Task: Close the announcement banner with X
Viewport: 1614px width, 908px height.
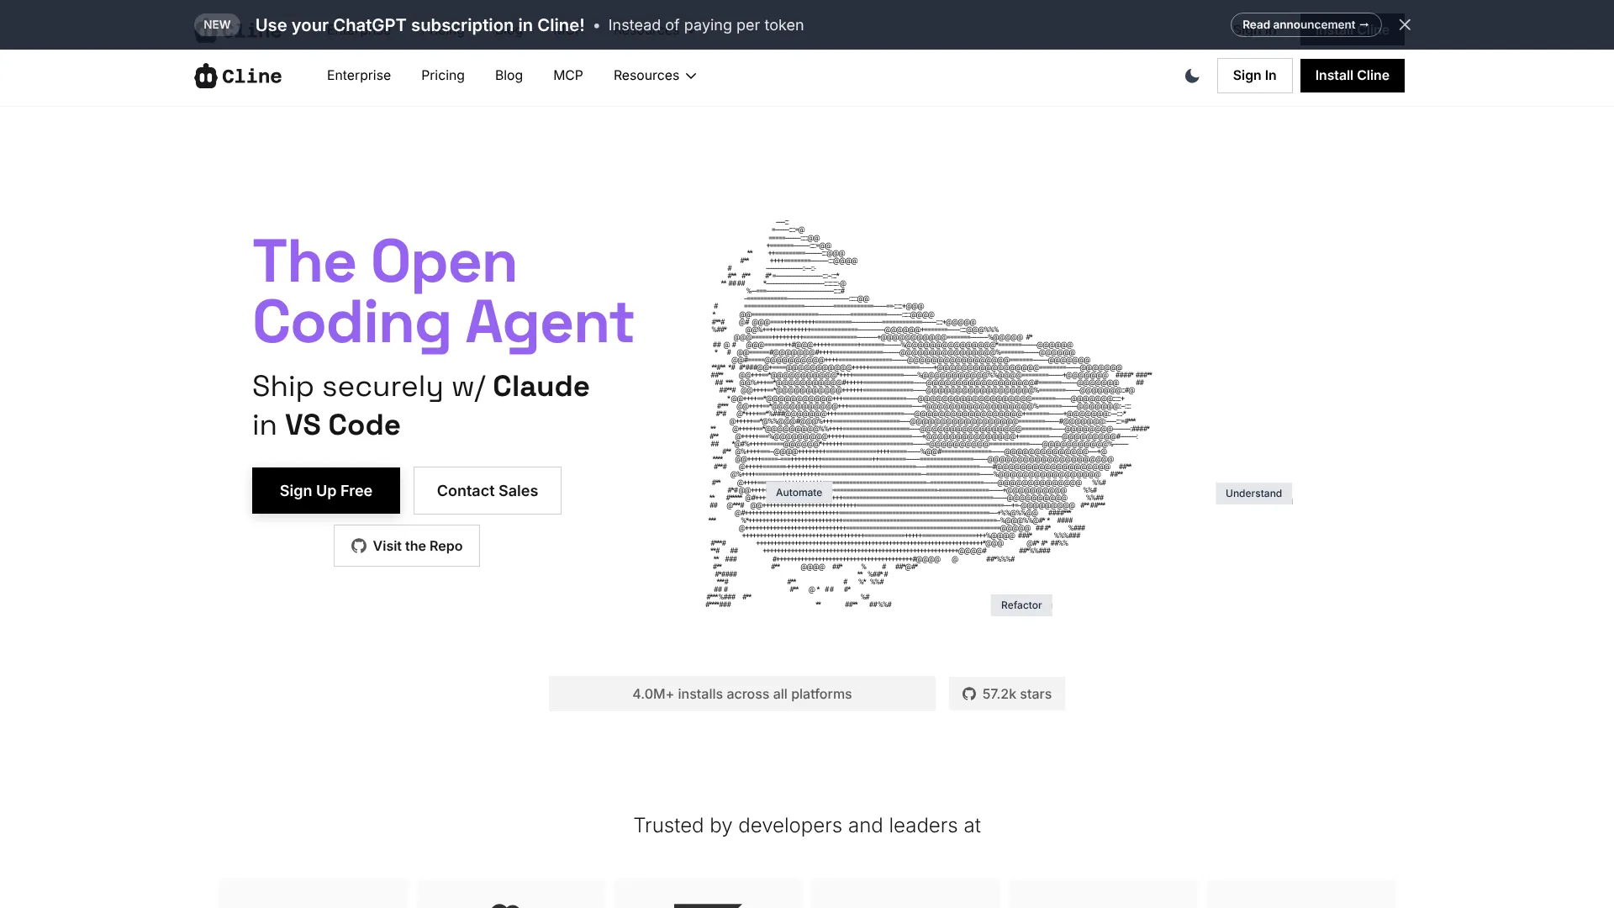Action: click(x=1405, y=24)
